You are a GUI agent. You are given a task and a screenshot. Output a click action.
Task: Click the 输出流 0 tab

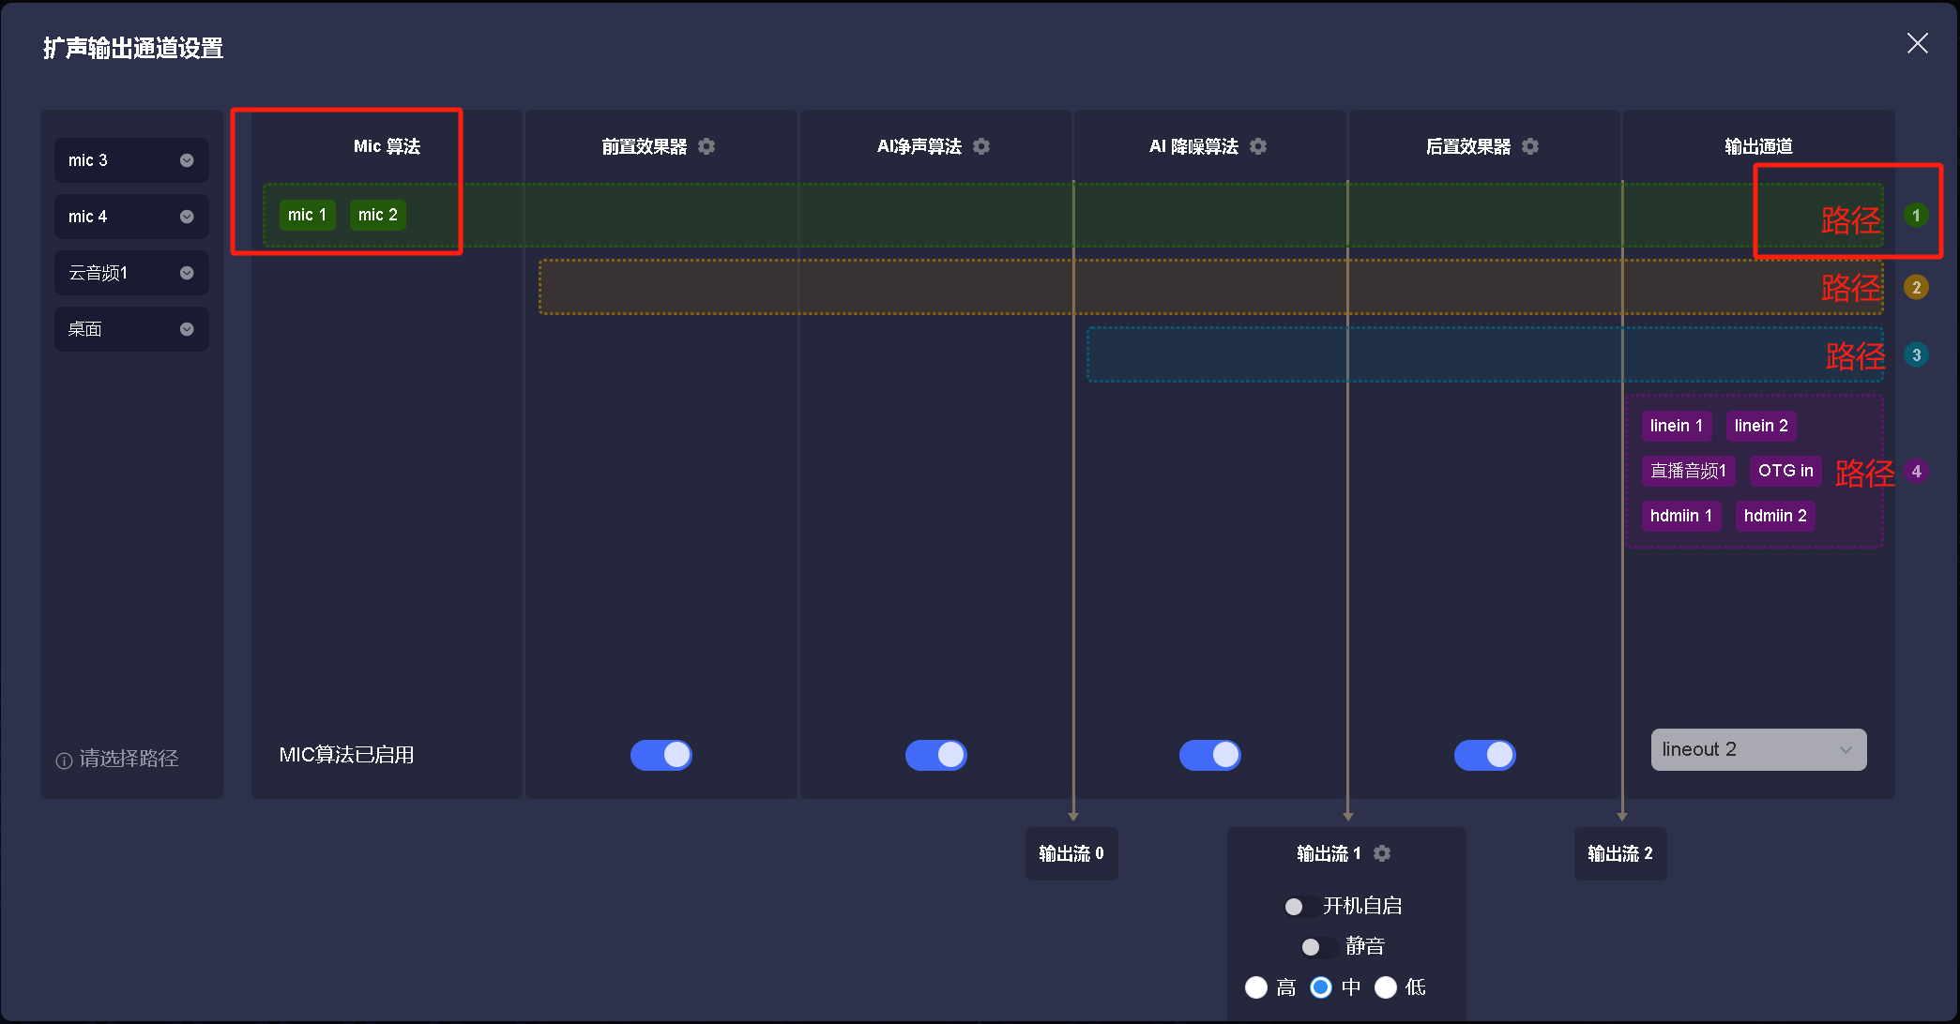(x=1071, y=853)
